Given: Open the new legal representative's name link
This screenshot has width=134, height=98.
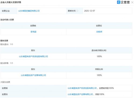Looking at the screenshot, I should (x=99, y=32).
